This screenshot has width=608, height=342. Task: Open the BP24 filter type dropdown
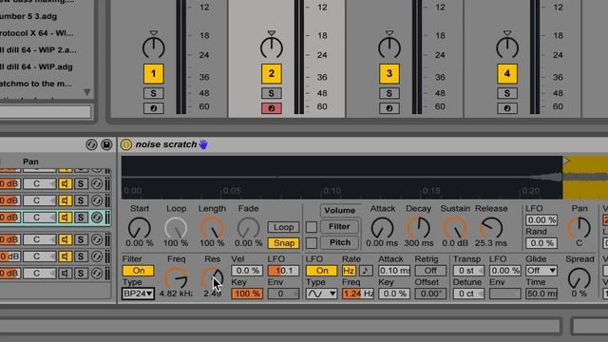[x=138, y=294]
